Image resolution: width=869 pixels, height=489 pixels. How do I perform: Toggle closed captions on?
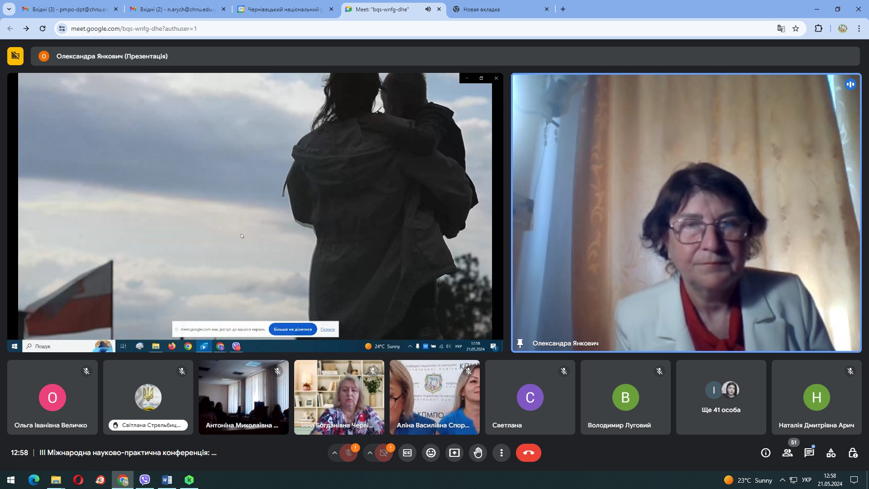click(407, 453)
